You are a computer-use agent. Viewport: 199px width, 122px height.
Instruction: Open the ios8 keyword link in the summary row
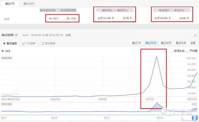pyautogui.click(x=7, y=19)
